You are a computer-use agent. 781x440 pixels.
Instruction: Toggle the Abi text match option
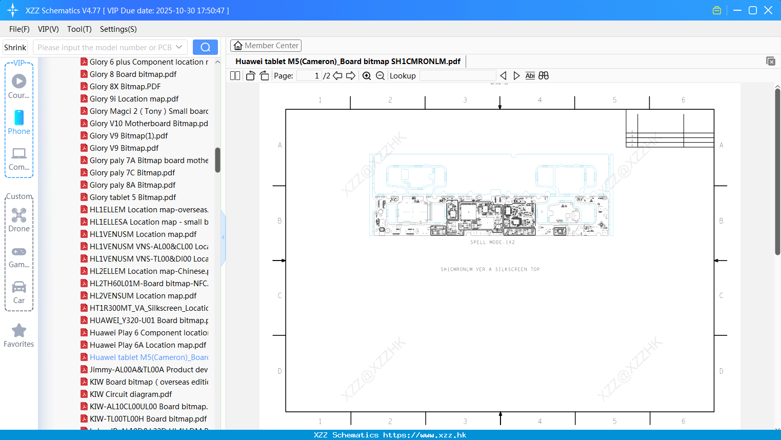[x=530, y=76]
